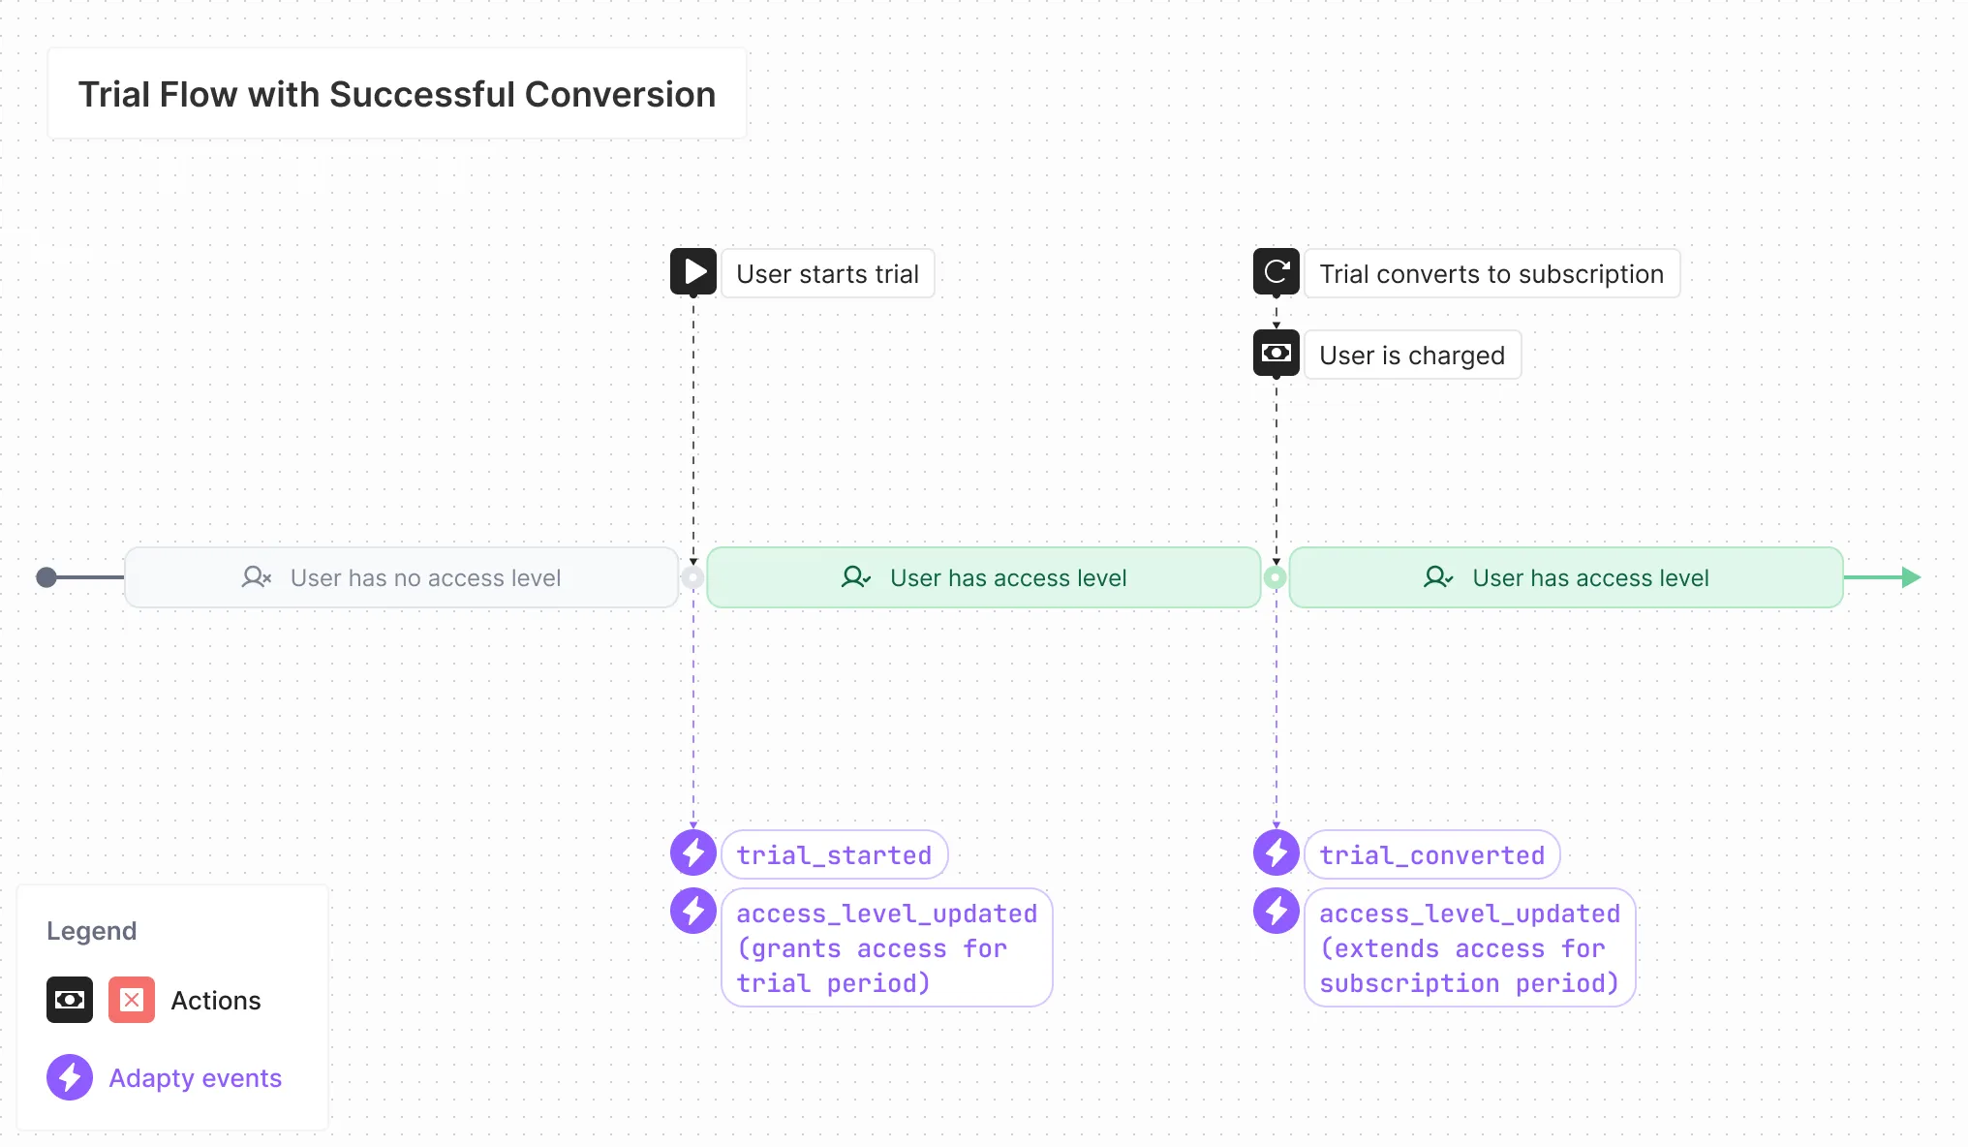Click the Adapty events legend text
The height and width of the screenshot is (1147, 1968).
[x=195, y=1078]
